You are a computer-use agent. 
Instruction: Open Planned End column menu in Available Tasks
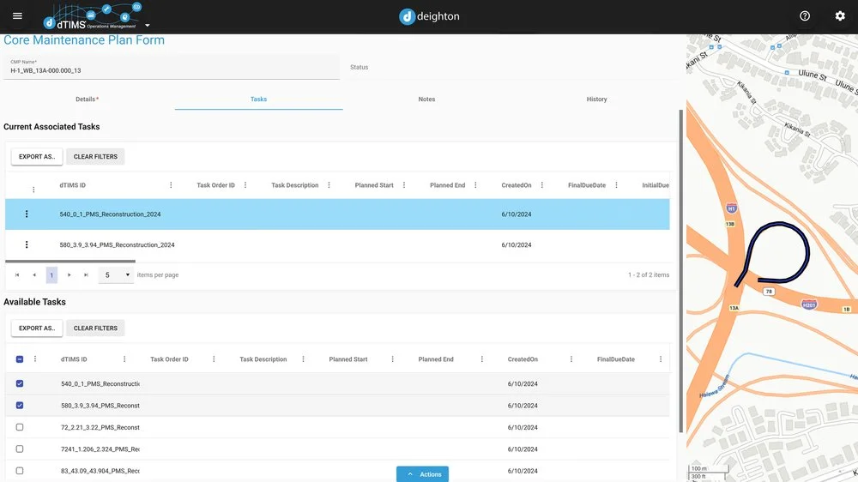481,358
